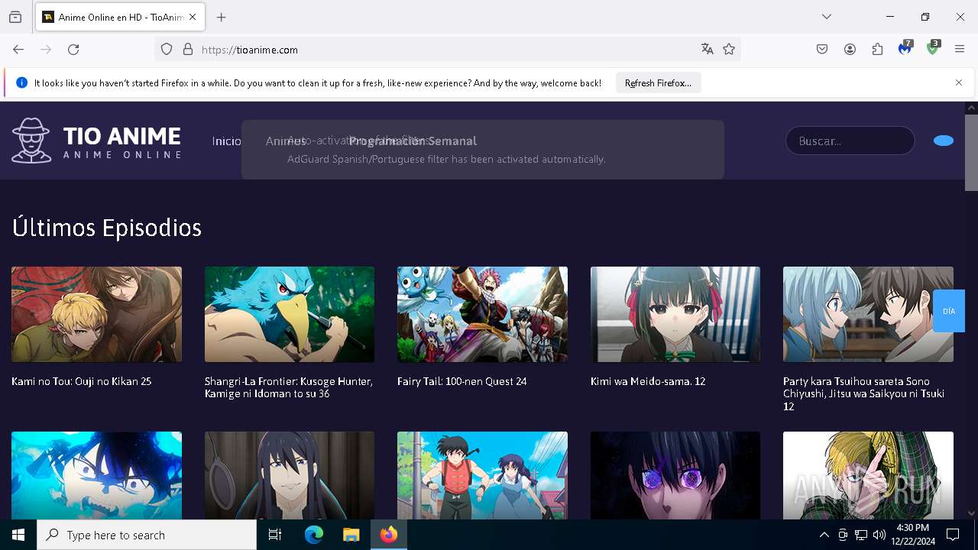Open Kami no Tou: Ouji no Kikan 25

point(82,381)
